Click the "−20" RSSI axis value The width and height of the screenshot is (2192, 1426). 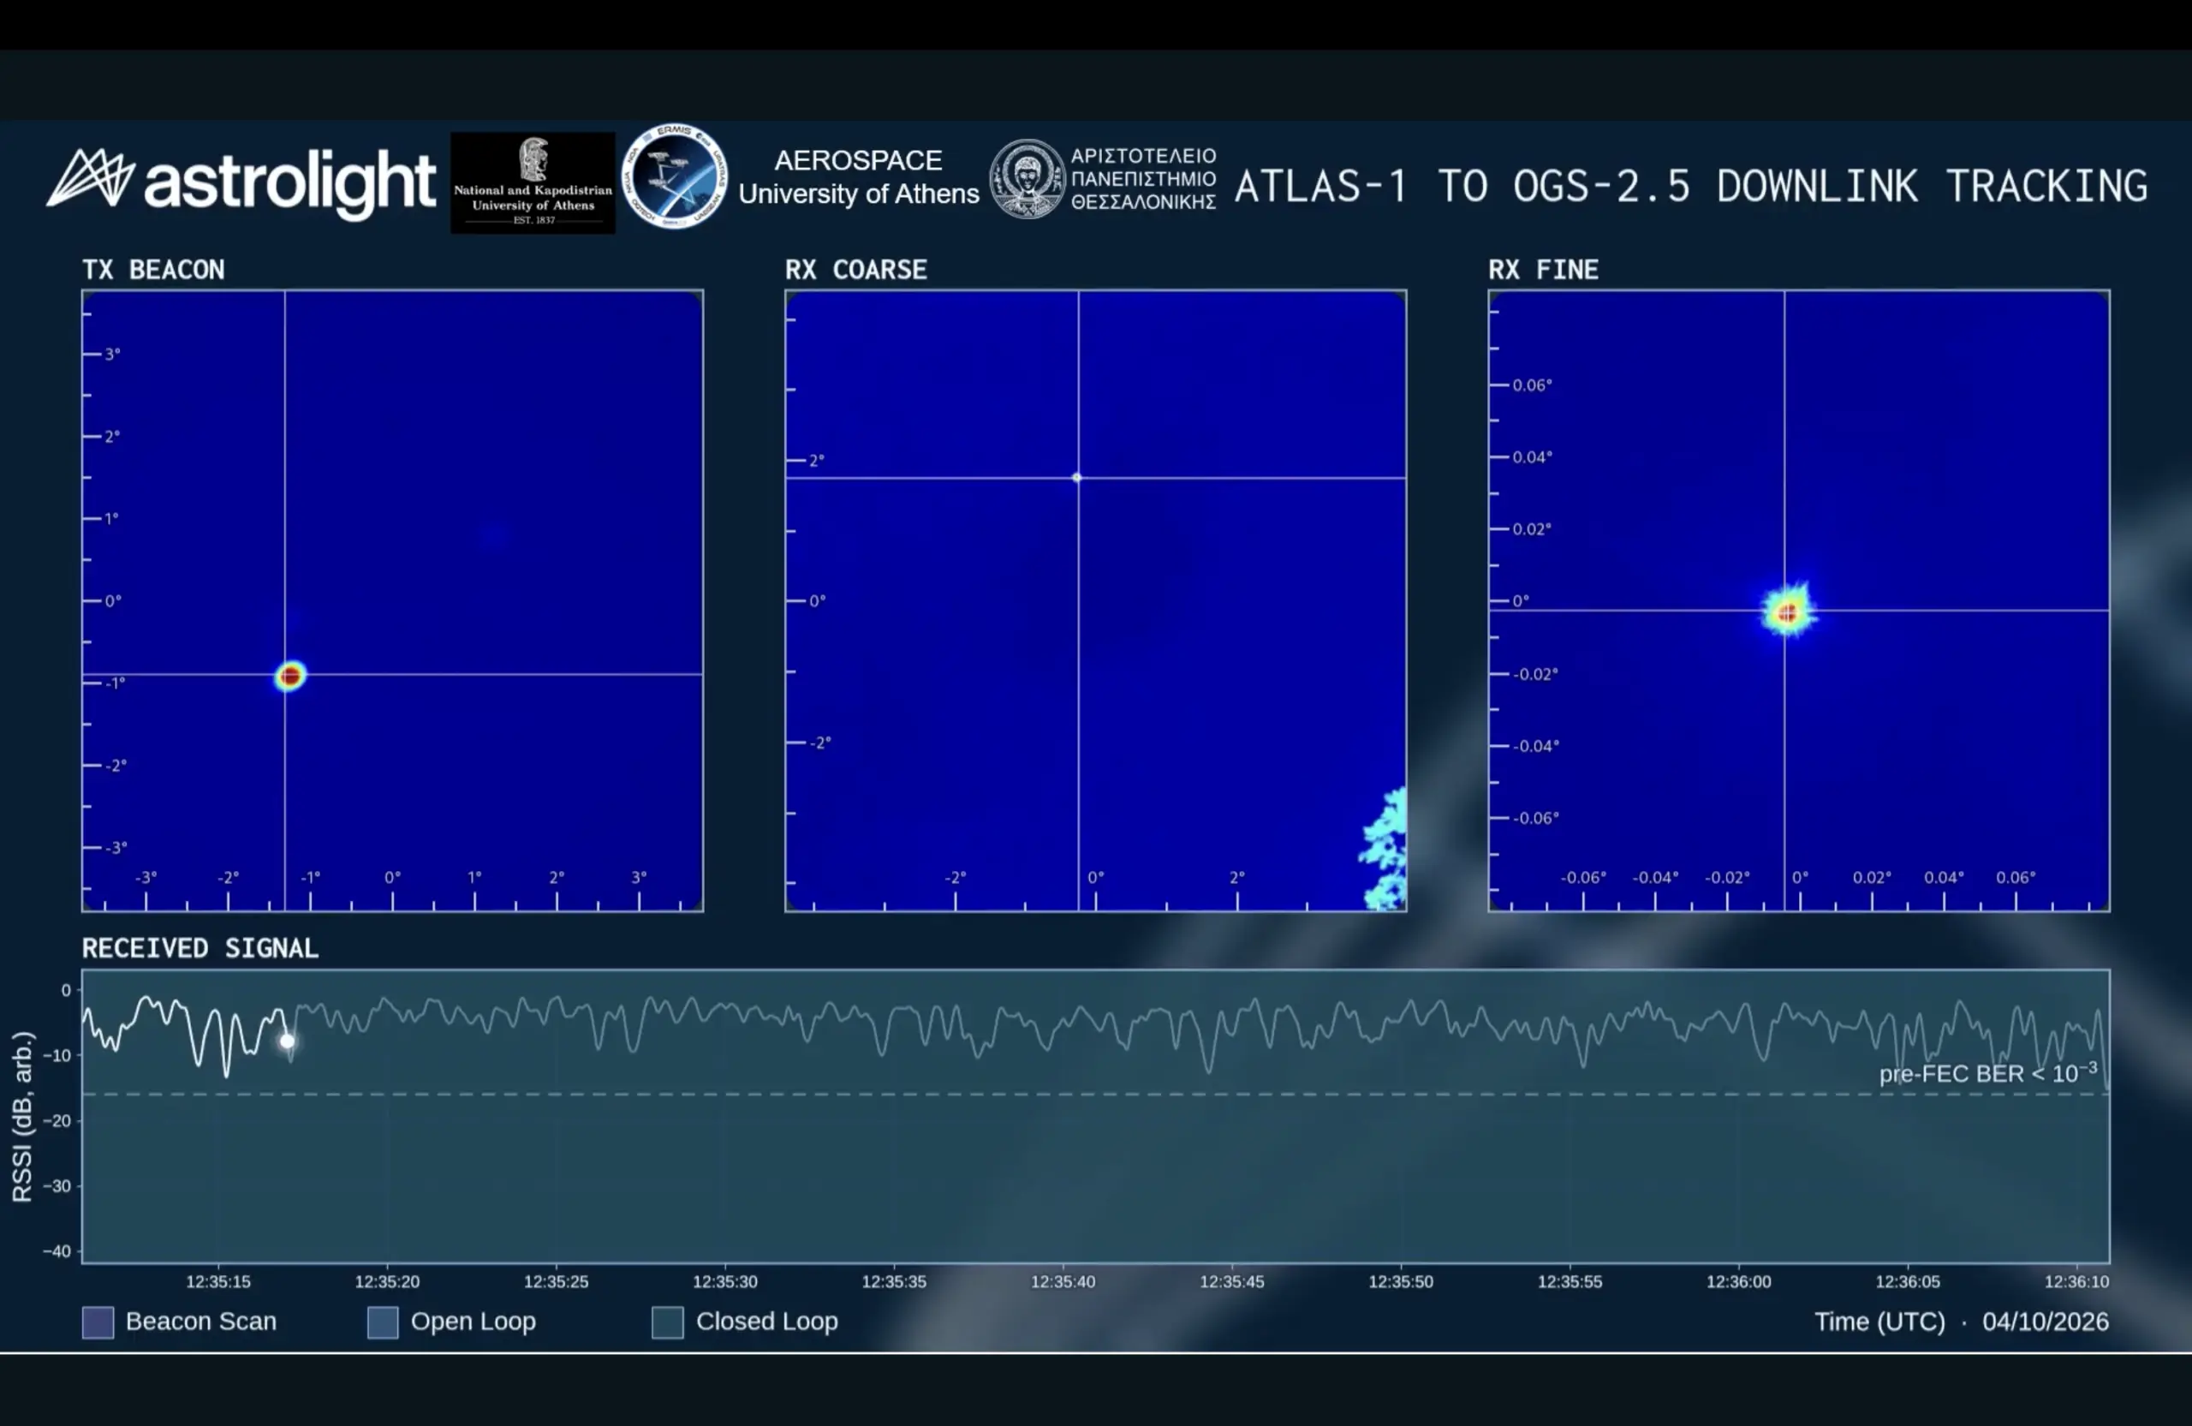[x=57, y=1121]
